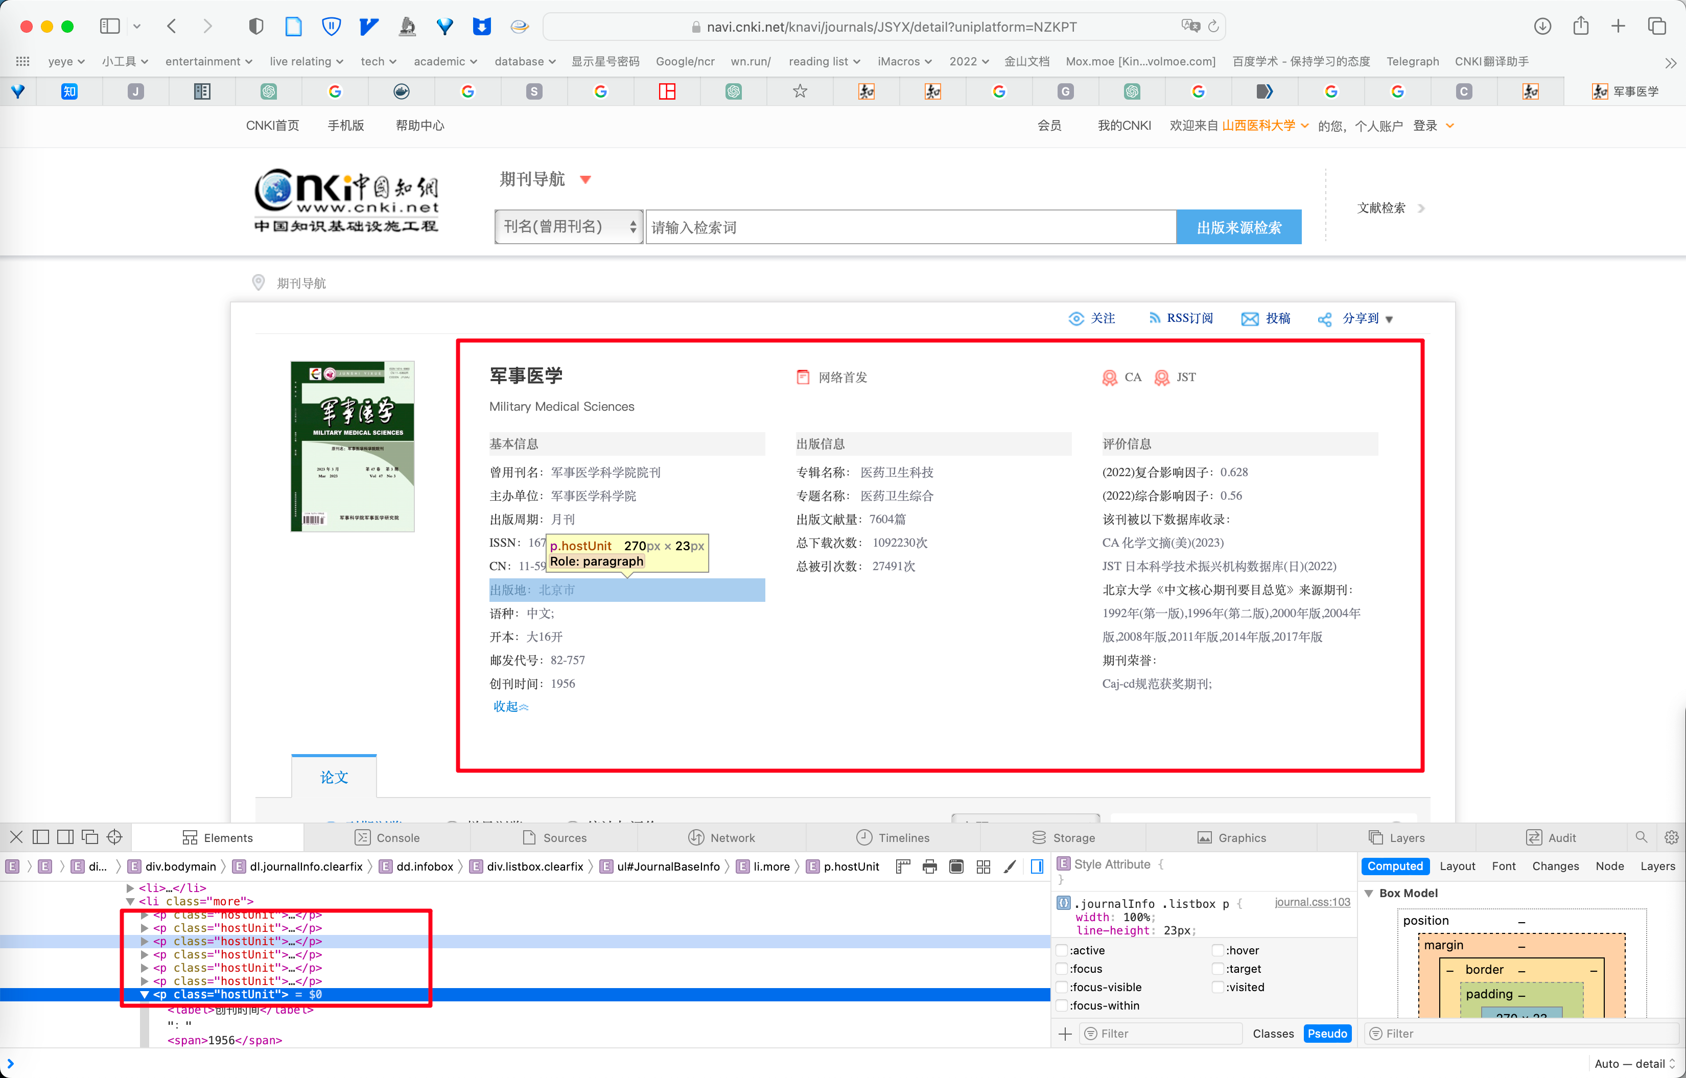Click the RSS订阅 feed icon
This screenshot has height=1078, width=1686.
(1155, 318)
